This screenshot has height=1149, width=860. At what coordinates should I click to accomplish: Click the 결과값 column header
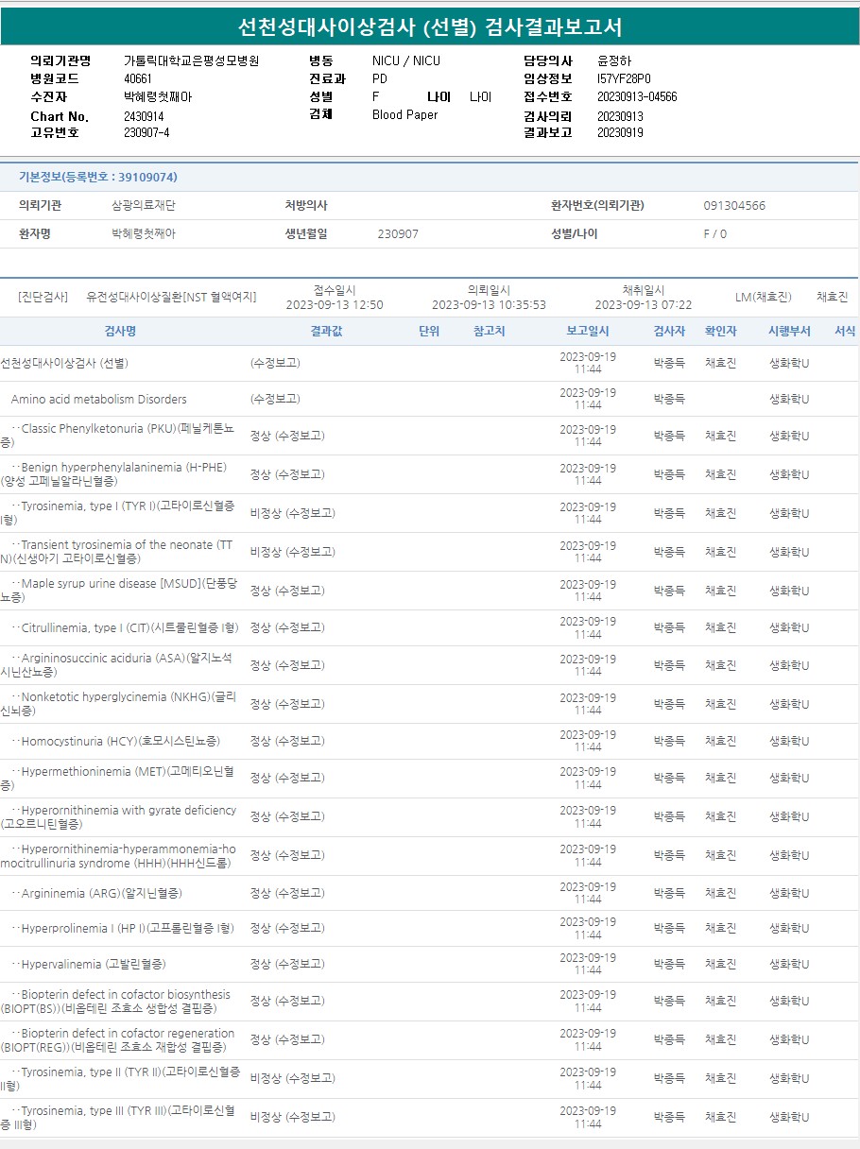click(326, 332)
